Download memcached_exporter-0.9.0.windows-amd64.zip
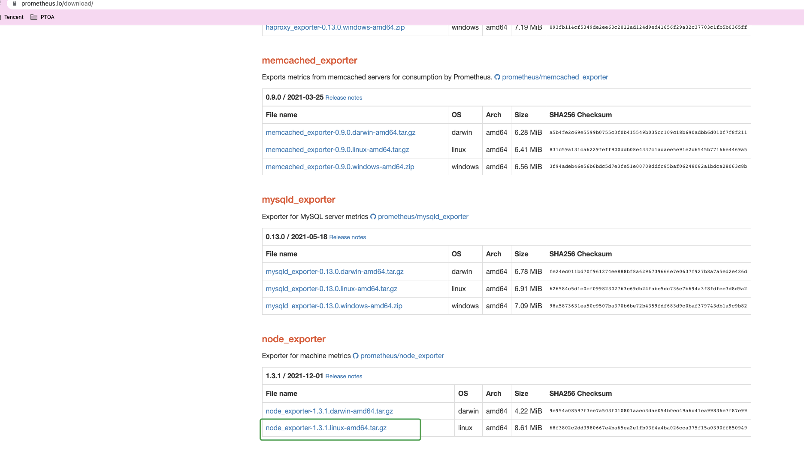Viewport: 804px width, 450px height. 340,167
